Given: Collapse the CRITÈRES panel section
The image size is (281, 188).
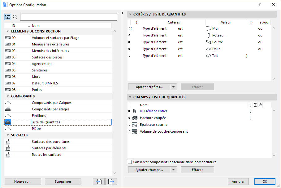Looking at the screenshot, I should tap(130, 14).
